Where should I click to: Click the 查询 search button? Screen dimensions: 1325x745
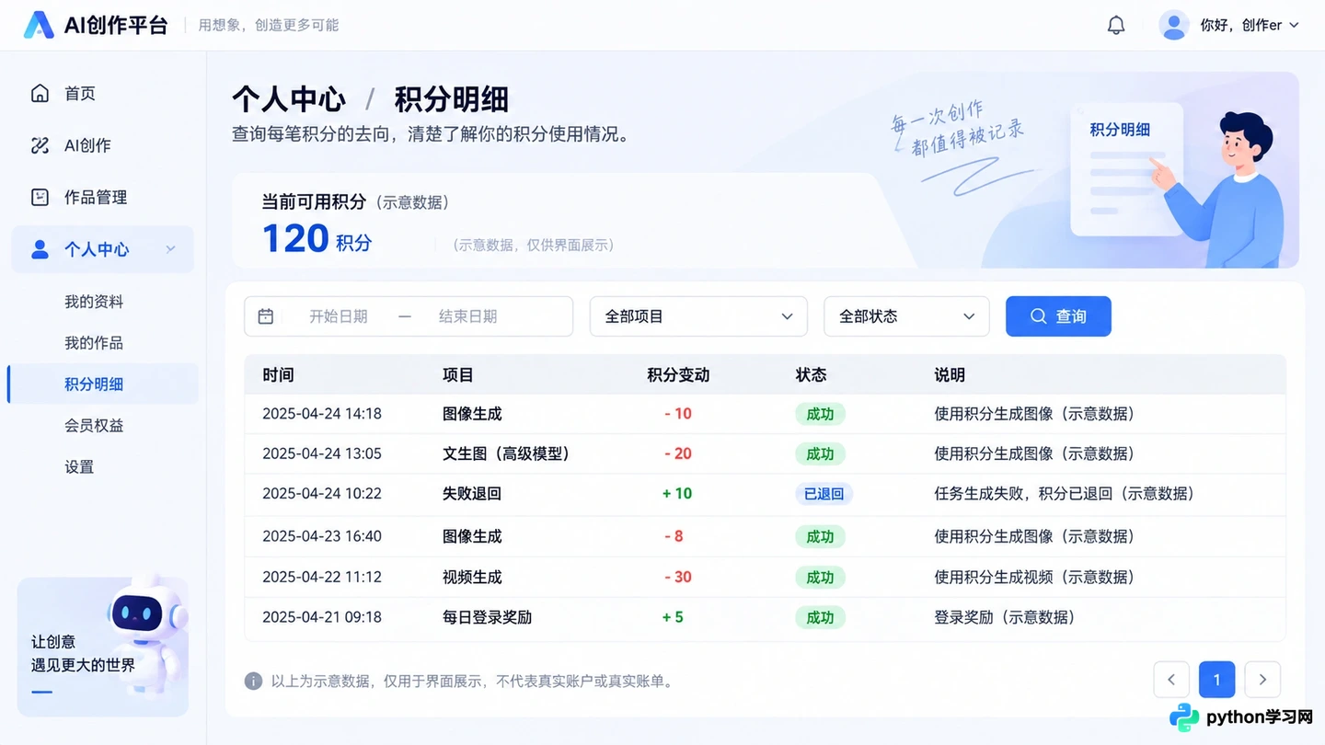click(1058, 316)
